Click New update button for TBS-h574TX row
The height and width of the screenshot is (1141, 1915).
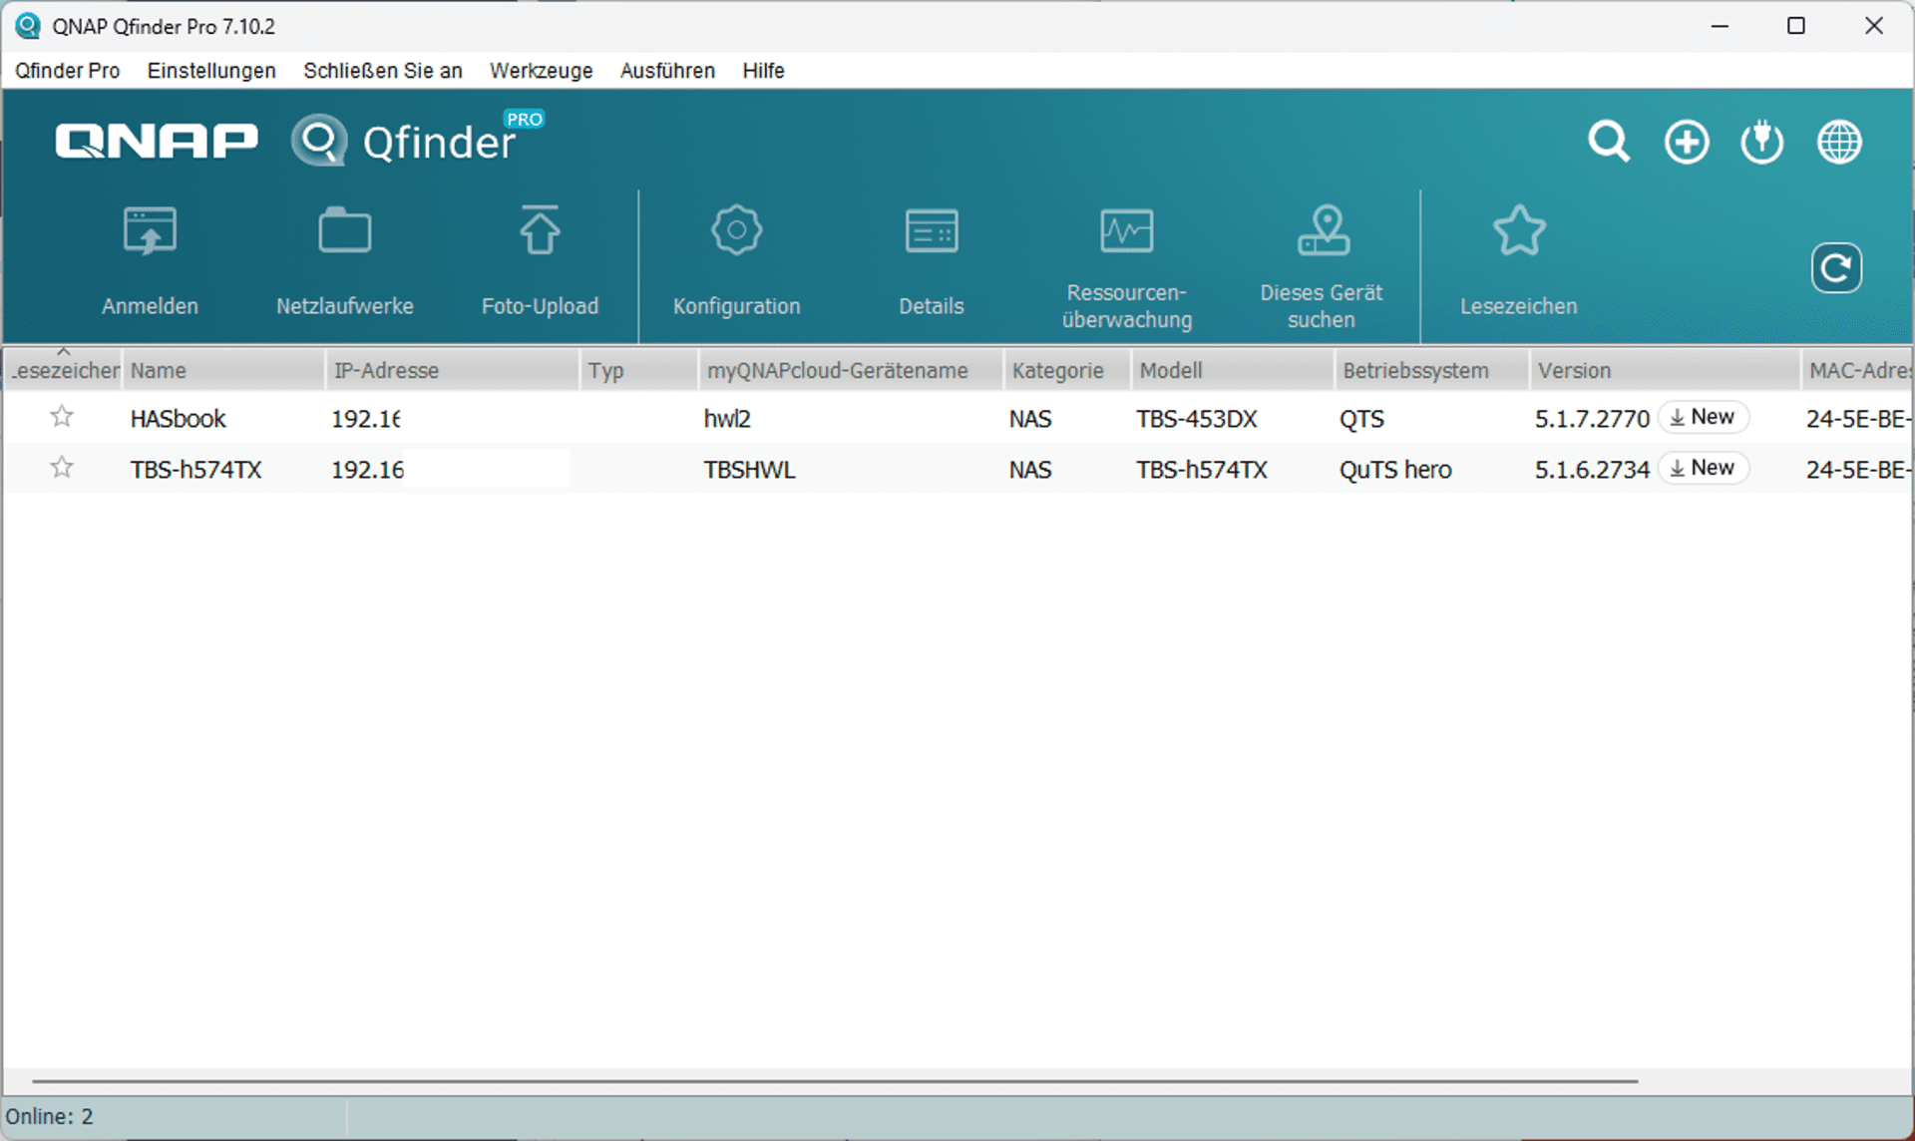coord(1704,468)
